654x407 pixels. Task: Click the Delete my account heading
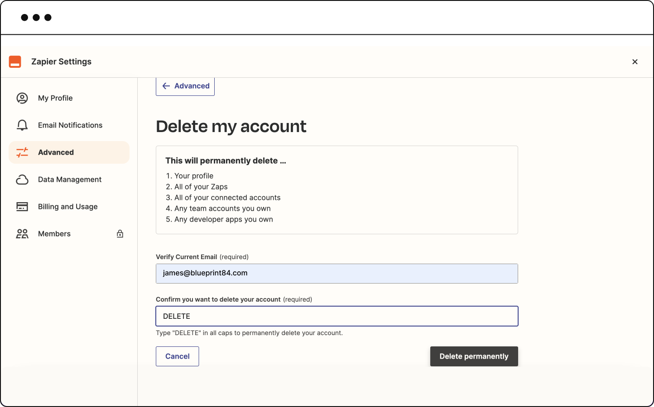tap(231, 127)
